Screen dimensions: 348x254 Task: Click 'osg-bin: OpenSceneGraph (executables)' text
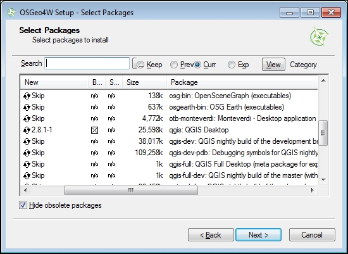(x=230, y=96)
